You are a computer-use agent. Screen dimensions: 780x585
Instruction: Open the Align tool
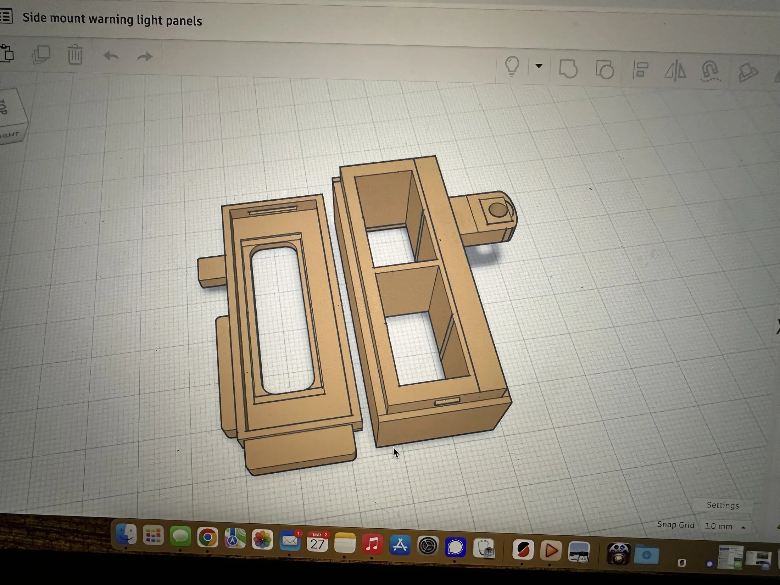pos(640,69)
